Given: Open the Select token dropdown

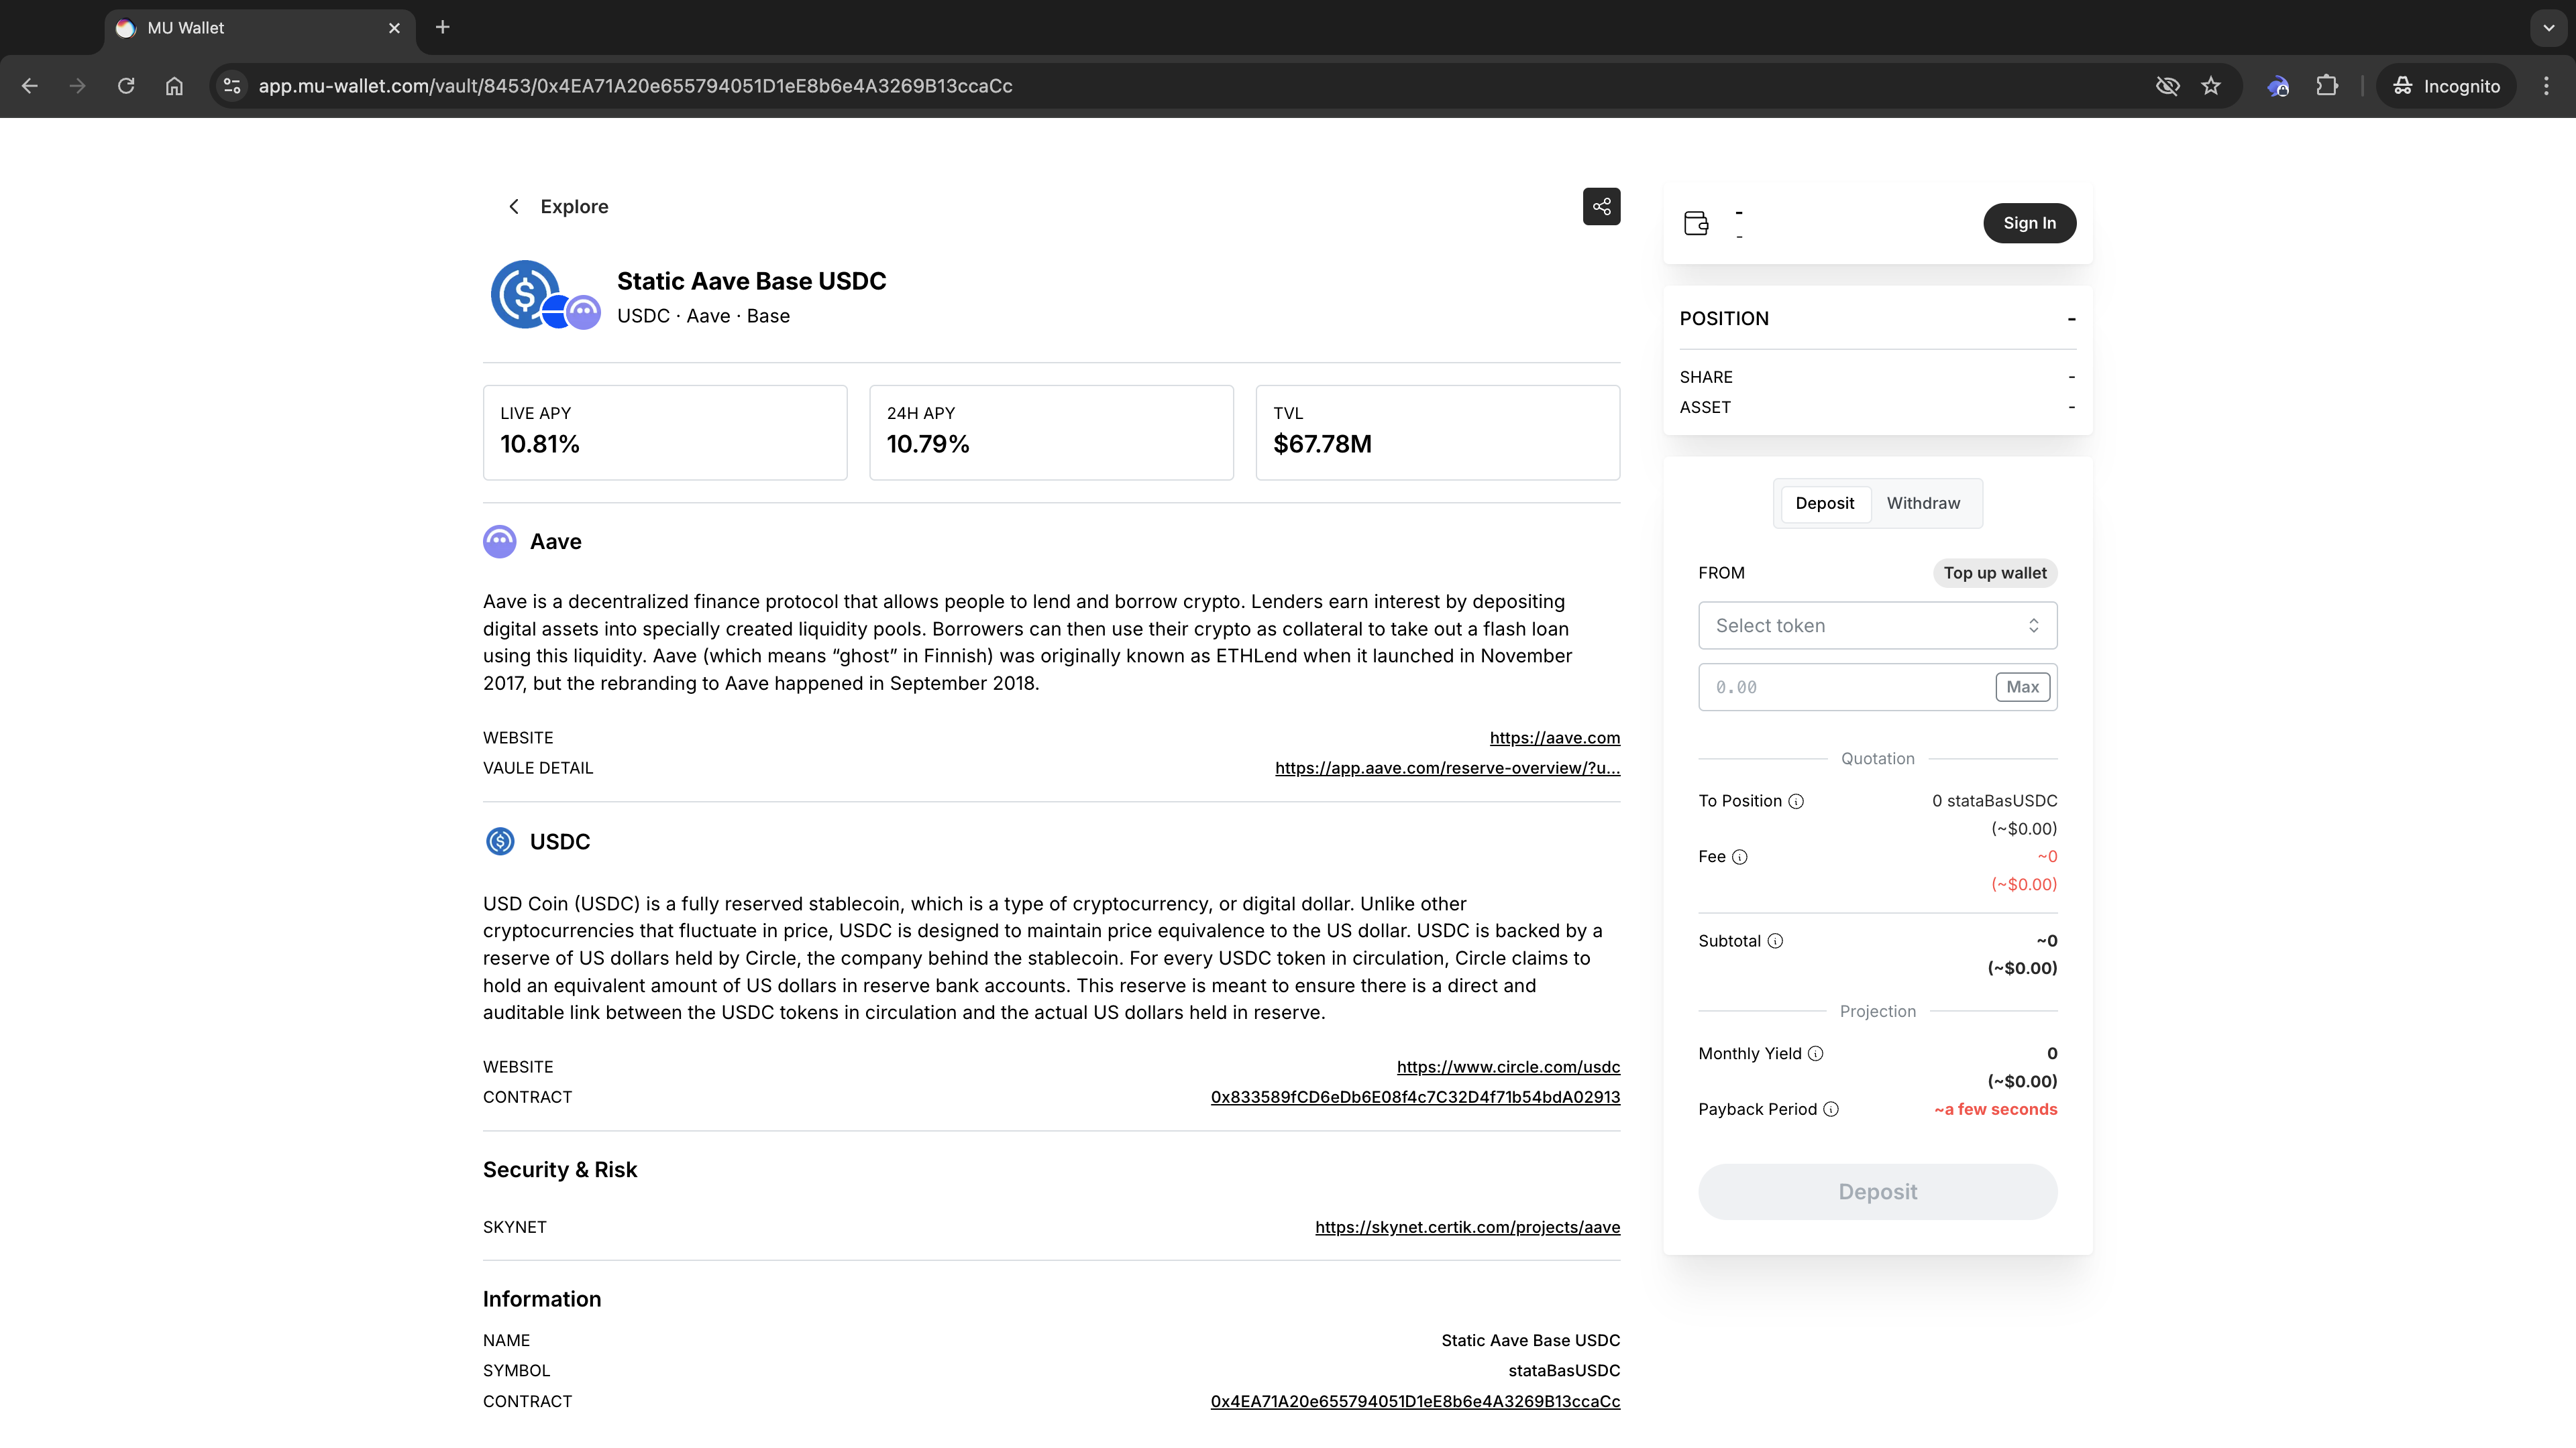Looking at the screenshot, I should (1877, 625).
